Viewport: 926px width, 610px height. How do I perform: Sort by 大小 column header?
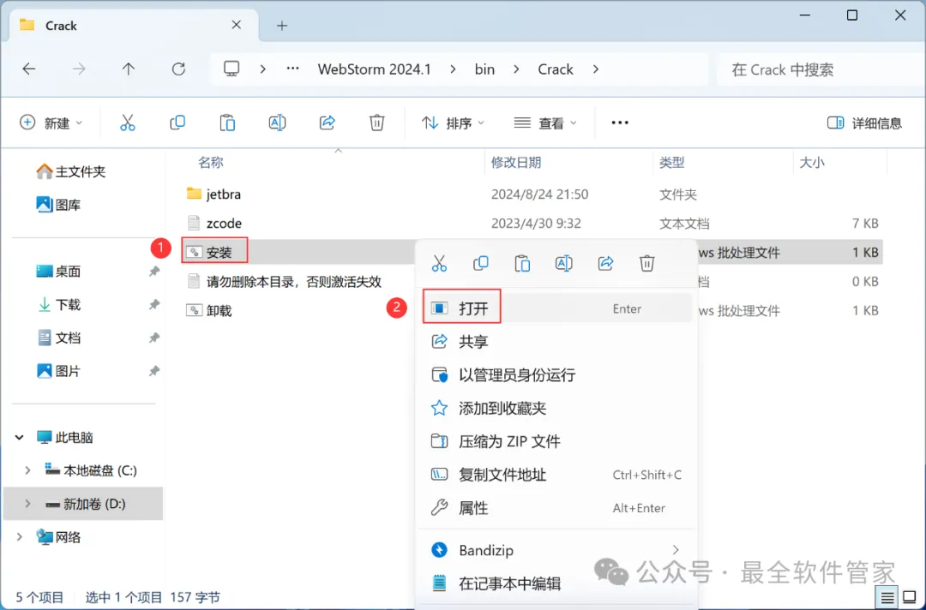pos(812,162)
